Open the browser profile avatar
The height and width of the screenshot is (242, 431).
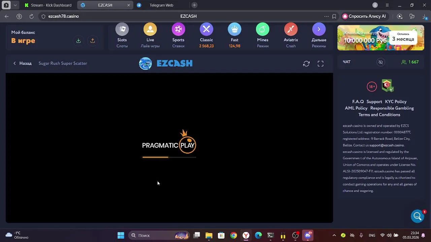pyautogui.click(x=375, y=5)
